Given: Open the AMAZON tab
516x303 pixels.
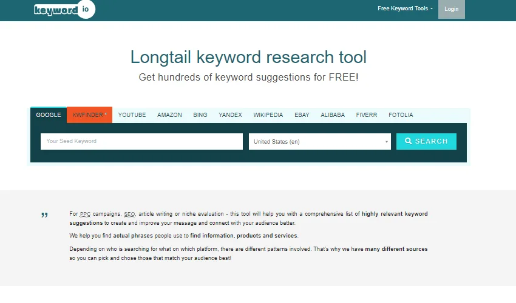Looking at the screenshot, I should click(169, 115).
